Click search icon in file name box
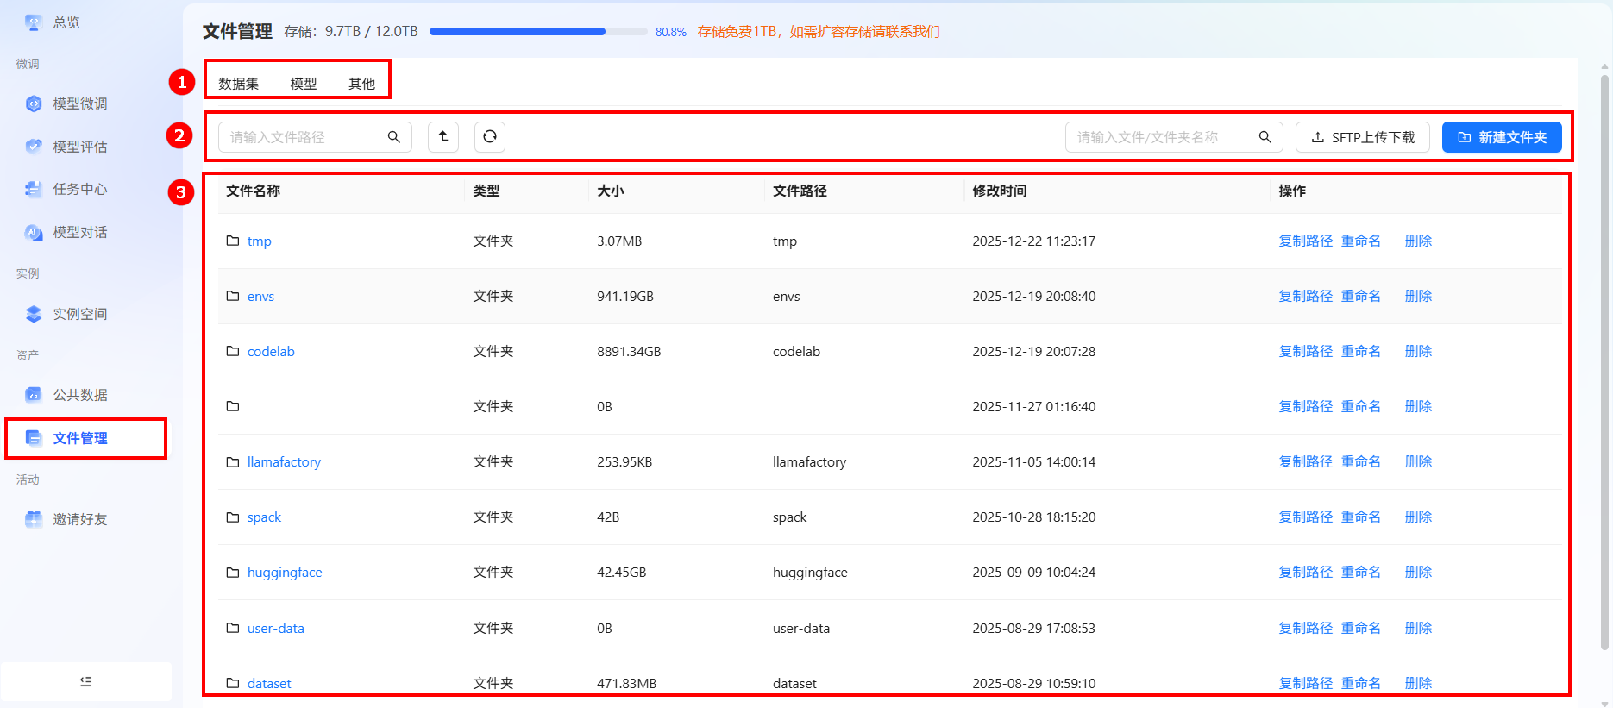 1265,137
